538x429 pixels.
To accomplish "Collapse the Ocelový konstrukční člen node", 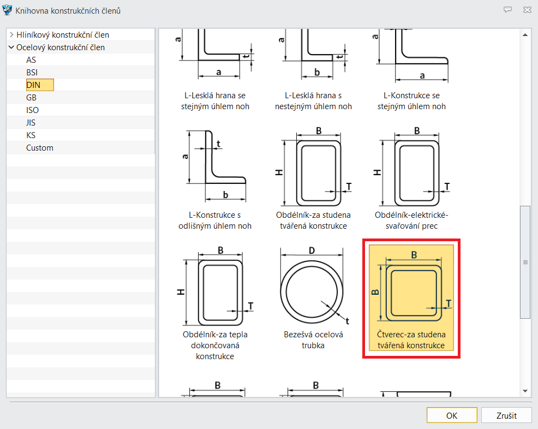I will point(11,47).
